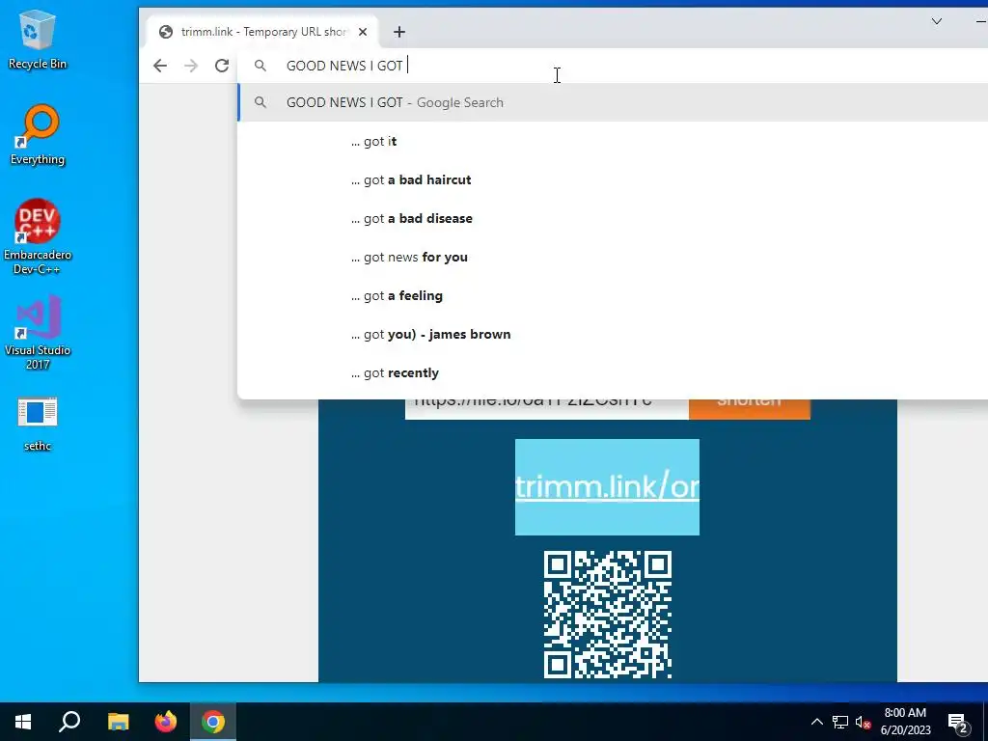Open Visual Studio 2017 desktop shortcut
988x741 pixels.
click(x=38, y=332)
